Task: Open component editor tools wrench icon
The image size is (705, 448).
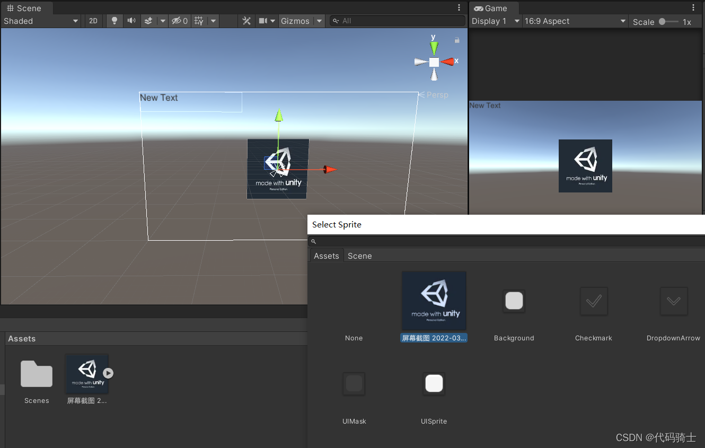Action: click(x=246, y=21)
